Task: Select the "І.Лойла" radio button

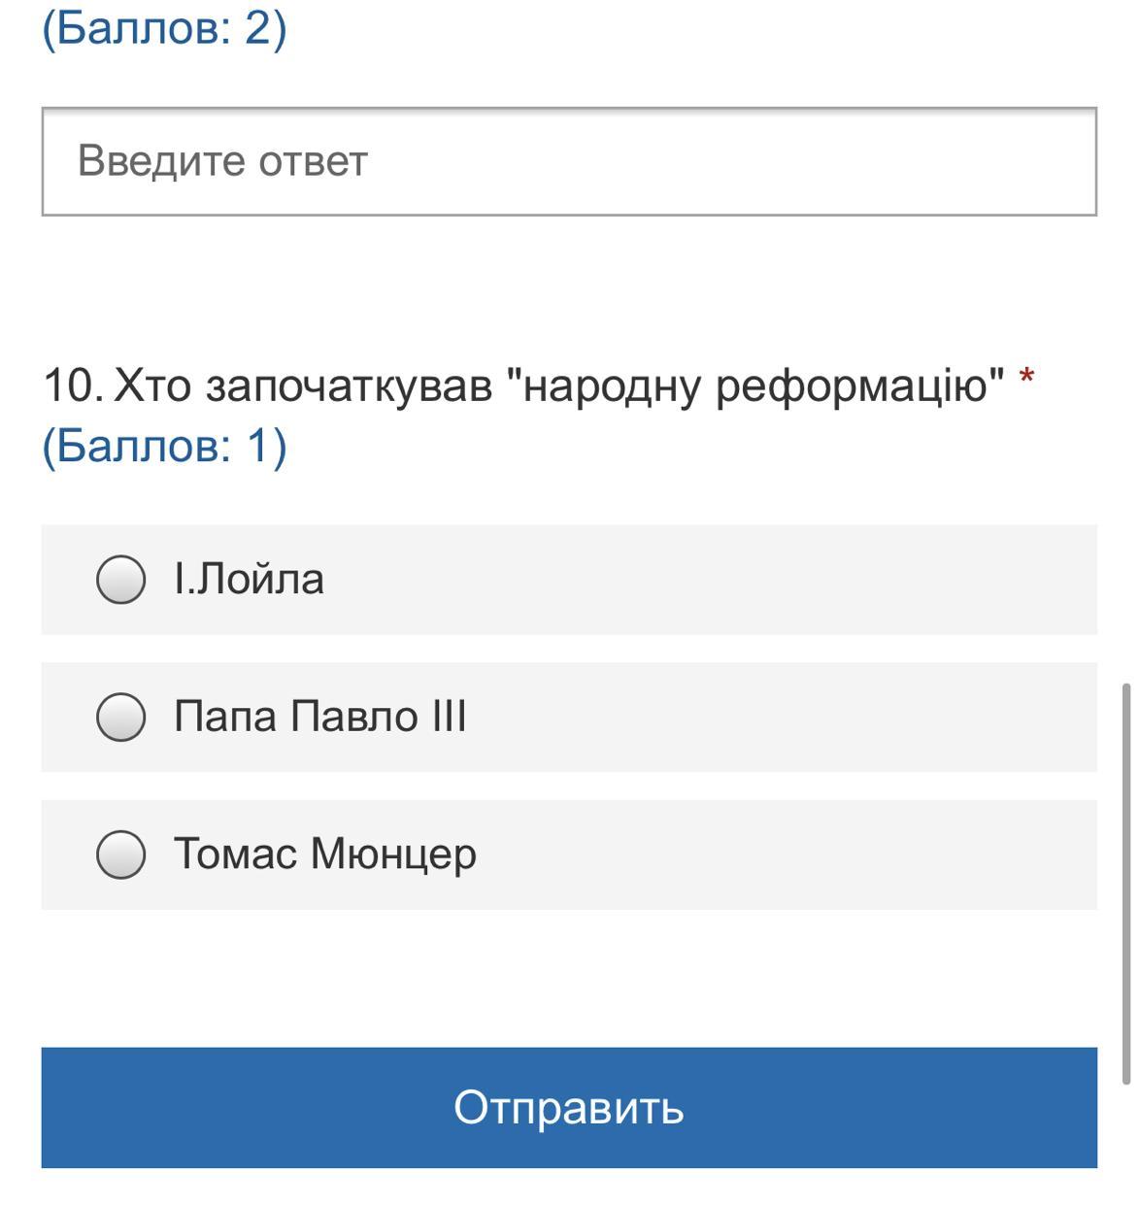Action: (121, 580)
